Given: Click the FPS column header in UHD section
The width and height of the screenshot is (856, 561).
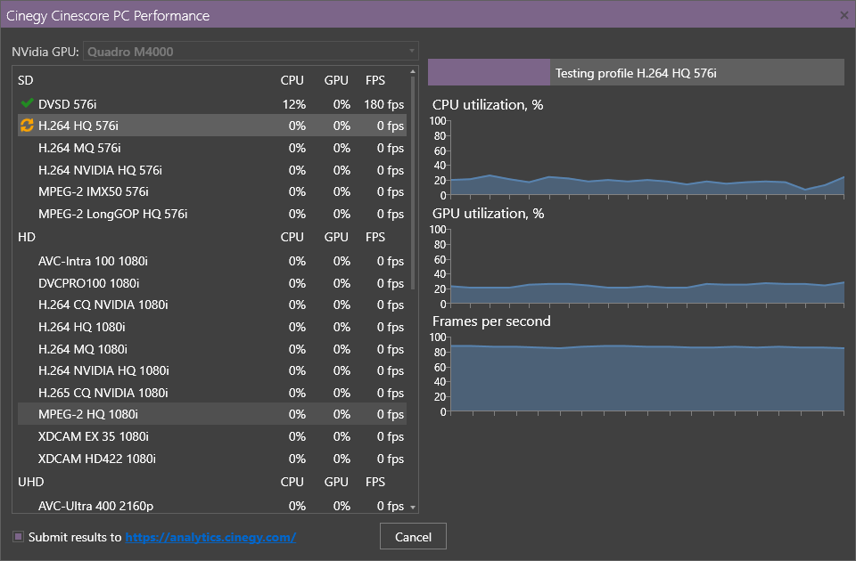Looking at the screenshot, I should [375, 482].
